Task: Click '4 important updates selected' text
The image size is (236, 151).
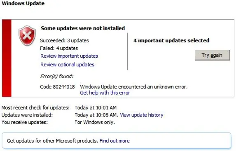Action: coord(171,40)
